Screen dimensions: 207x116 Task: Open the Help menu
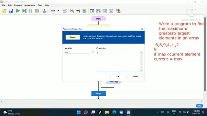coord(47,5)
